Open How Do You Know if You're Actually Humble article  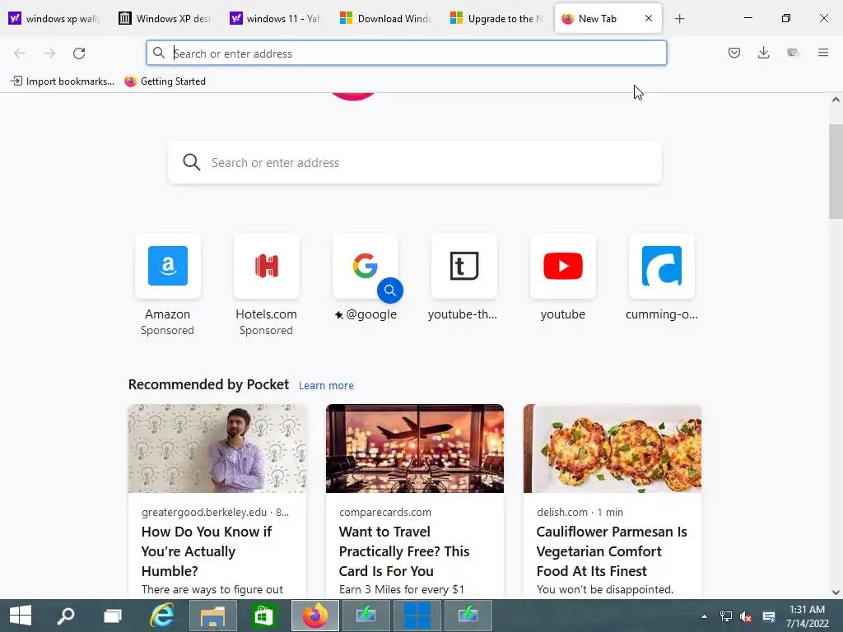coord(207,551)
